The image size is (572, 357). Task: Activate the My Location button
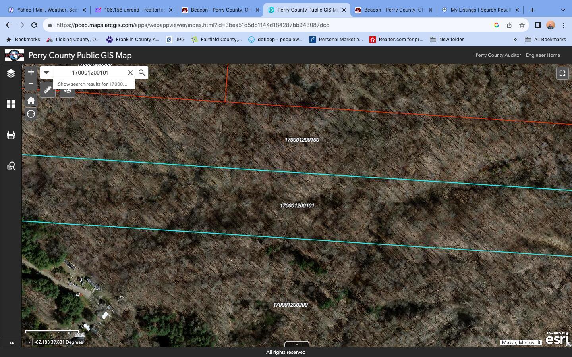pyautogui.click(x=31, y=114)
